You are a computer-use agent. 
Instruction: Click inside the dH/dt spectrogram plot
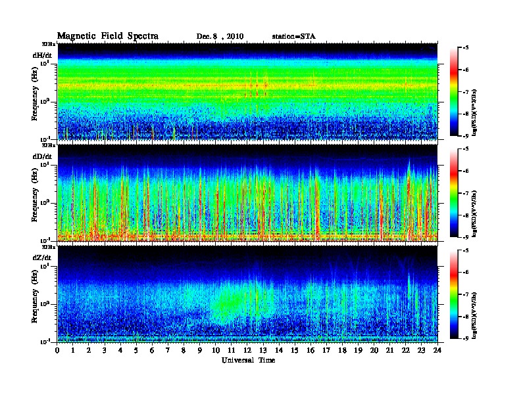[247, 91]
